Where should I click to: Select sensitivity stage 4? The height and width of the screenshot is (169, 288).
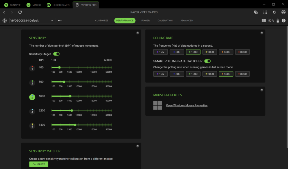point(32,111)
